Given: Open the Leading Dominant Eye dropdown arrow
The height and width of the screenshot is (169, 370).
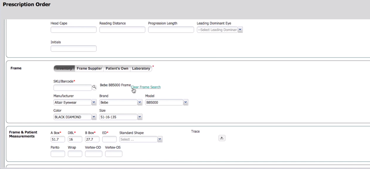Looking at the screenshot, I should [240, 30].
